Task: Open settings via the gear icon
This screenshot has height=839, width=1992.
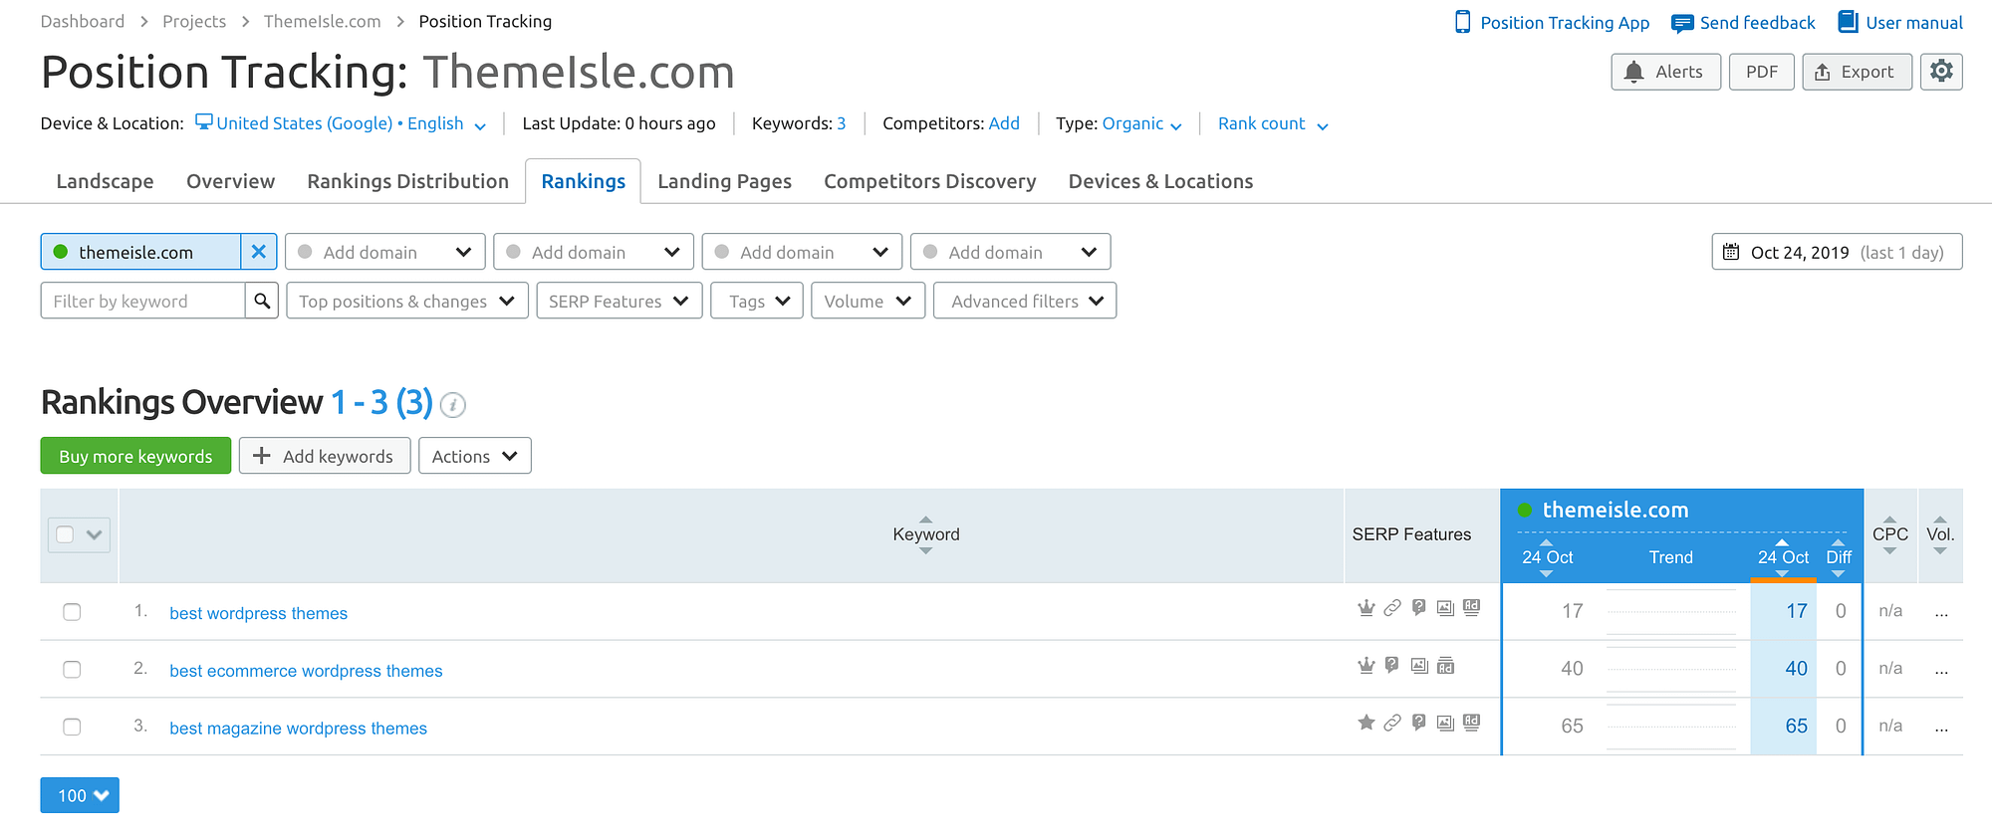Action: 1941,72
